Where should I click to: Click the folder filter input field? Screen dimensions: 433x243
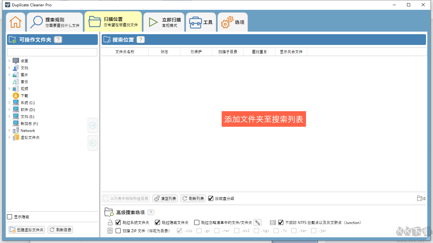[52, 52]
